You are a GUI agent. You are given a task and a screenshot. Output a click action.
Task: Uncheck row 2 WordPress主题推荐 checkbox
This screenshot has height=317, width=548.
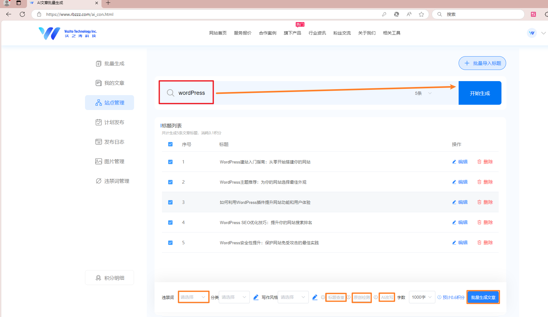click(x=170, y=182)
